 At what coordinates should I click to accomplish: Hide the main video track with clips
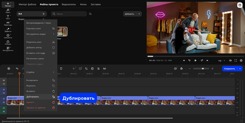4,99
